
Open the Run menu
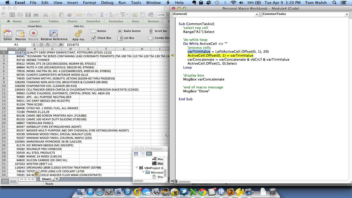point(122,3)
